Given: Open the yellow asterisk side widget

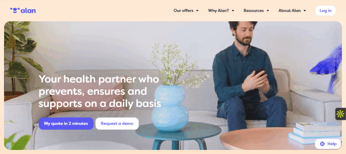Looking at the screenshot, I should tap(341, 114).
